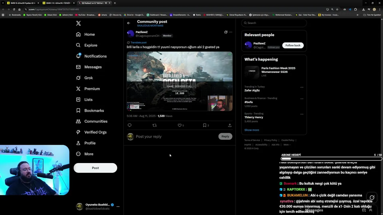Open the Cookie Policy link
This screenshot has height=215, width=383.
click(x=288, y=140)
